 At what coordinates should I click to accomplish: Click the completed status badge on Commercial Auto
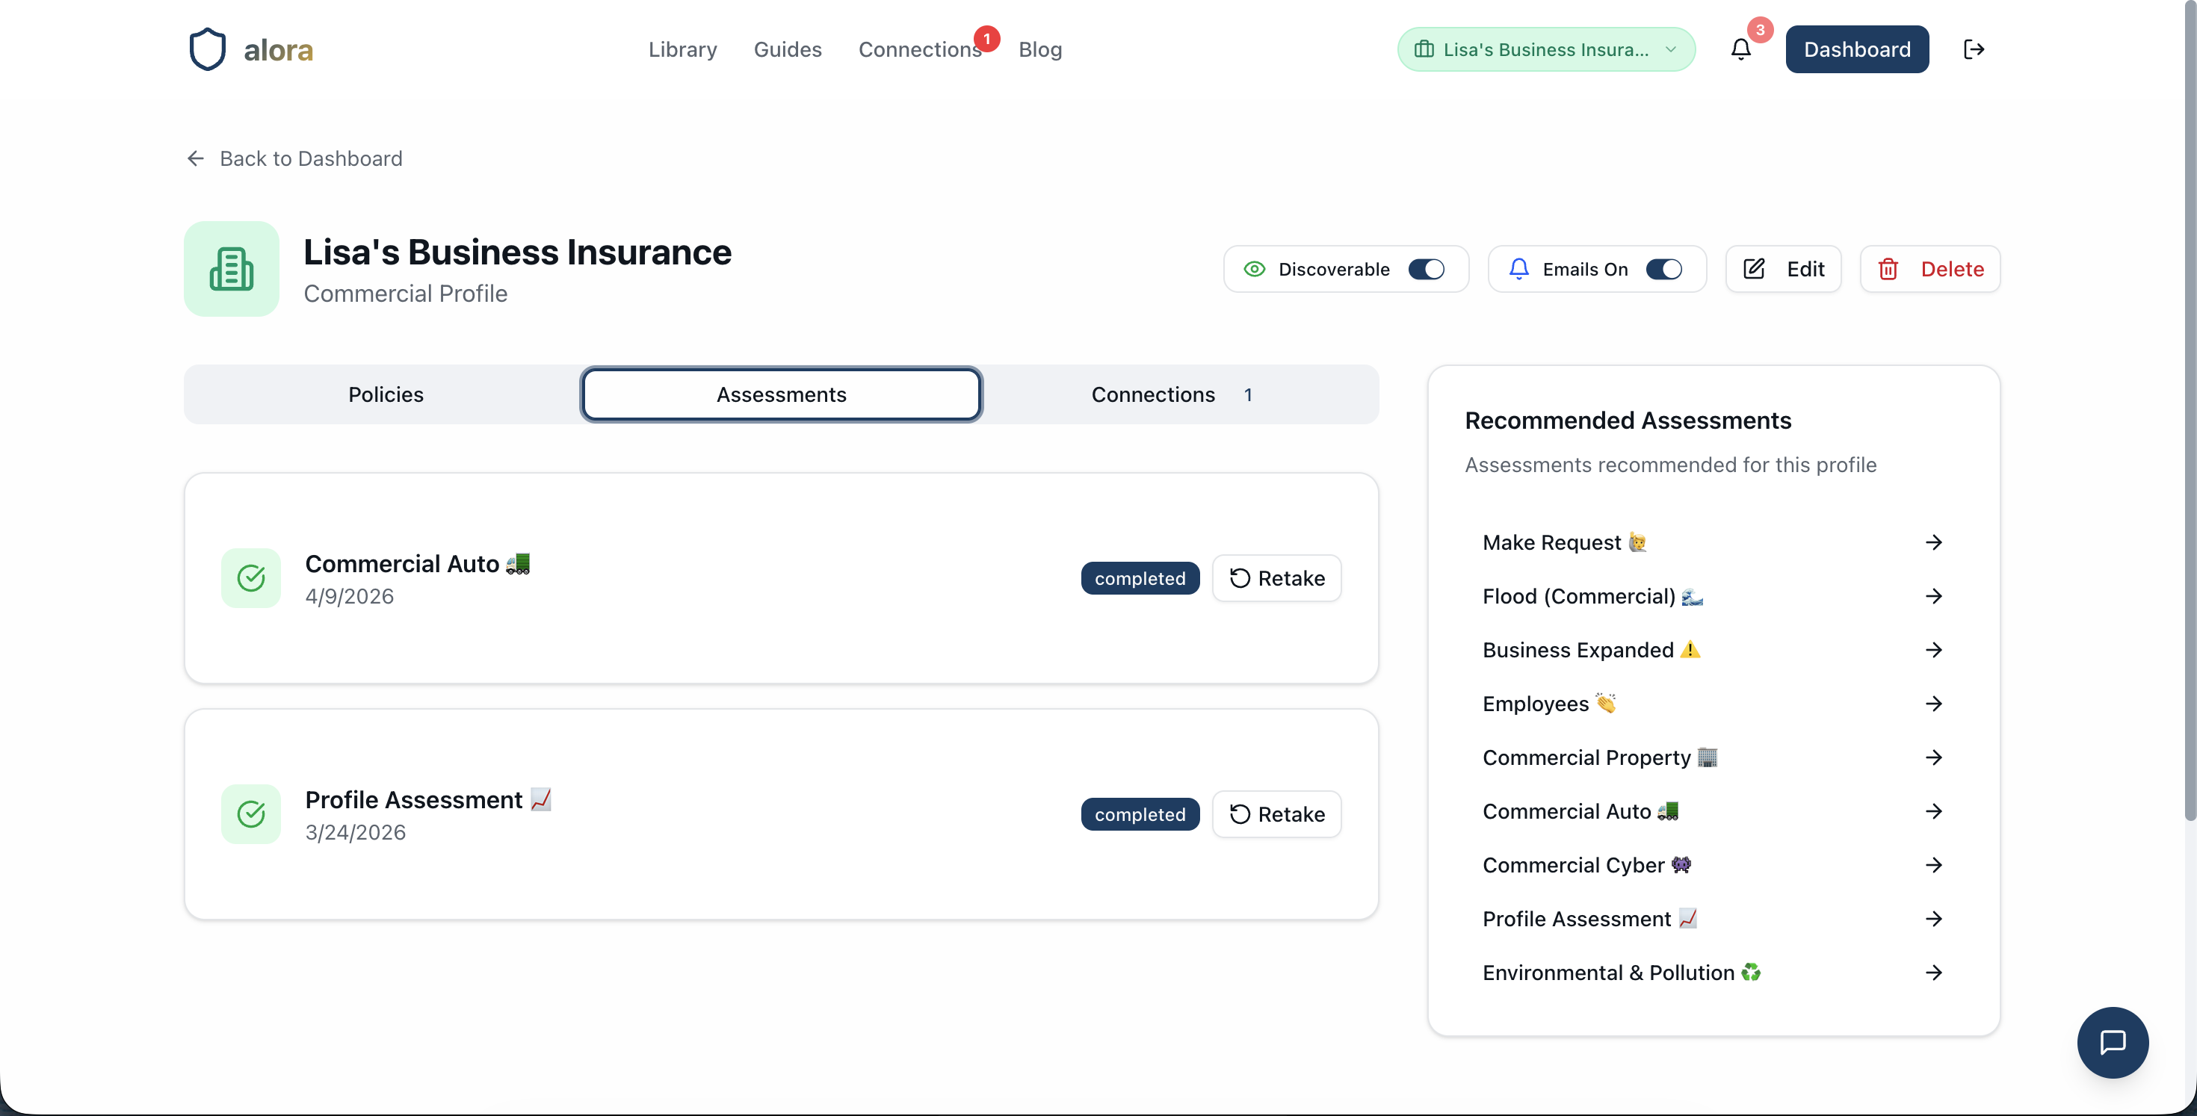(x=1140, y=578)
